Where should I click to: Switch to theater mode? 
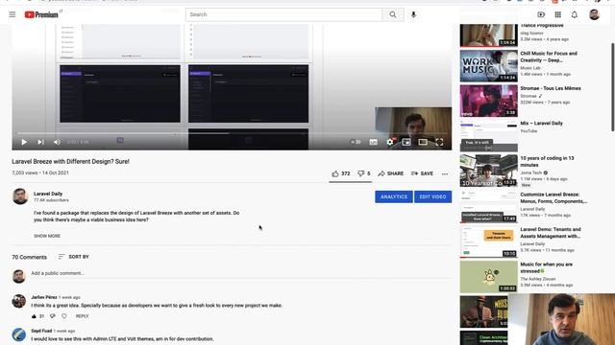[x=423, y=142]
